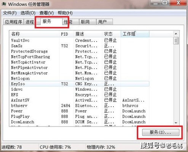188x152 pixels.
Task: Switch to the 应用程序 tab
Action: click(13, 22)
